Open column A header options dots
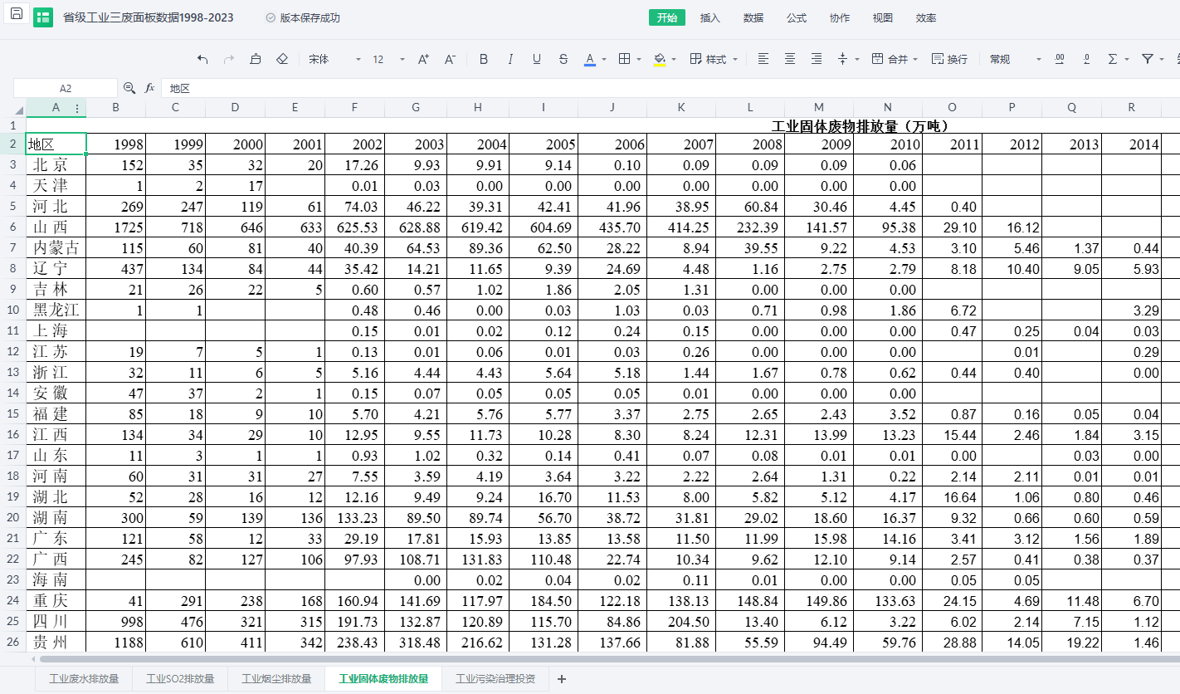 pos(77,108)
